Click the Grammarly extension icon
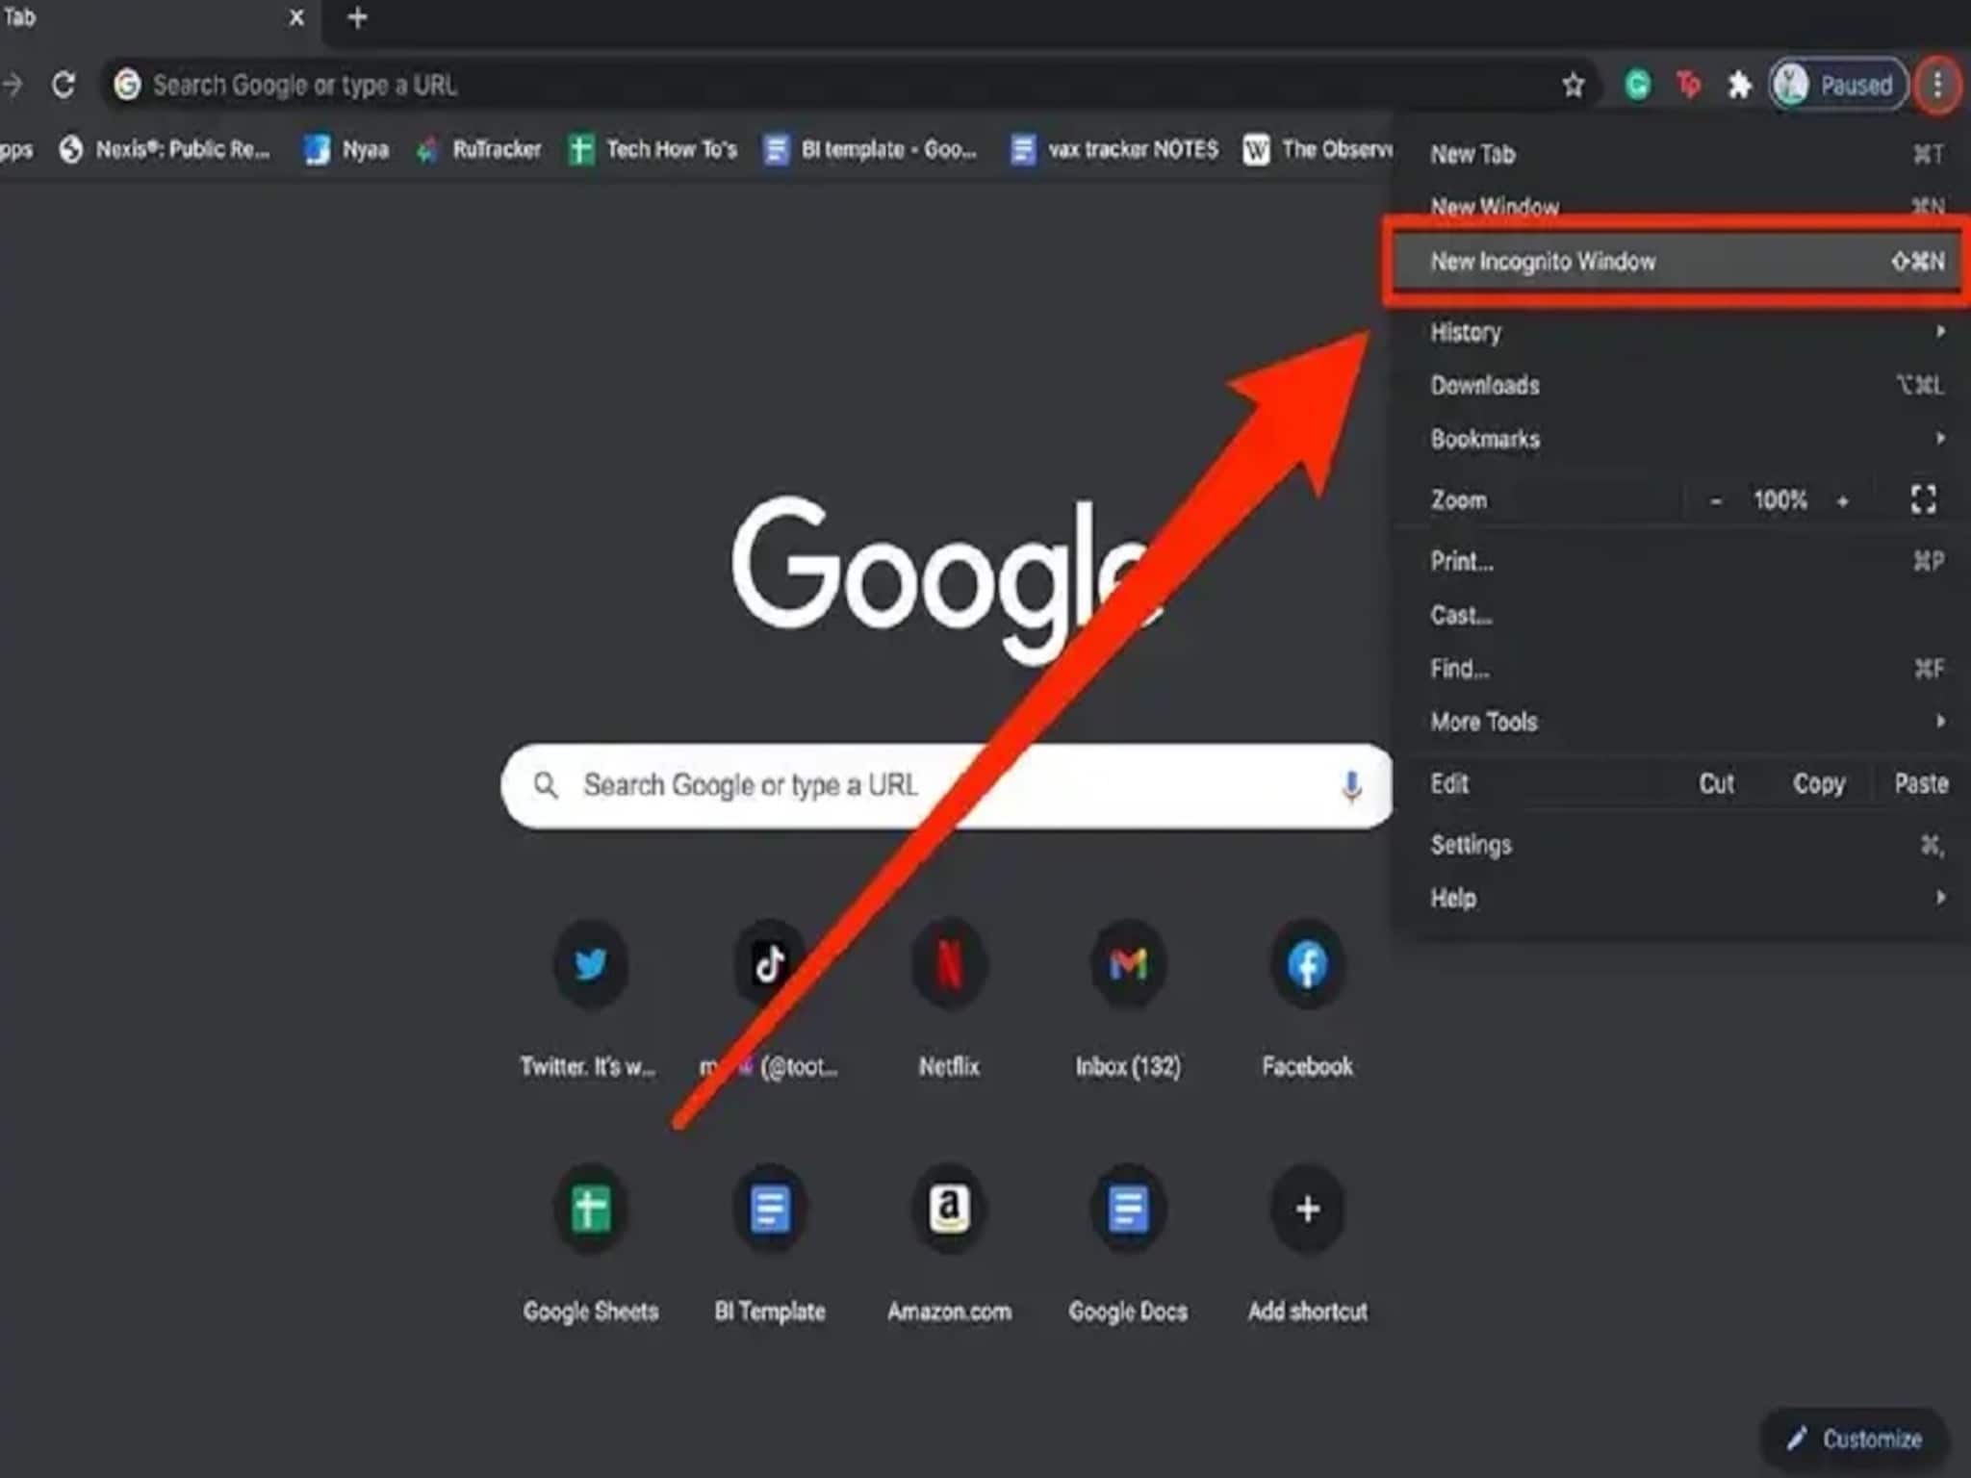Image resolution: width=1971 pixels, height=1478 pixels. tap(1636, 85)
